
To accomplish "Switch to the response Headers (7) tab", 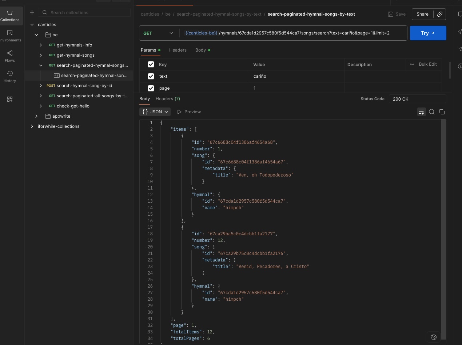I will (168, 99).
